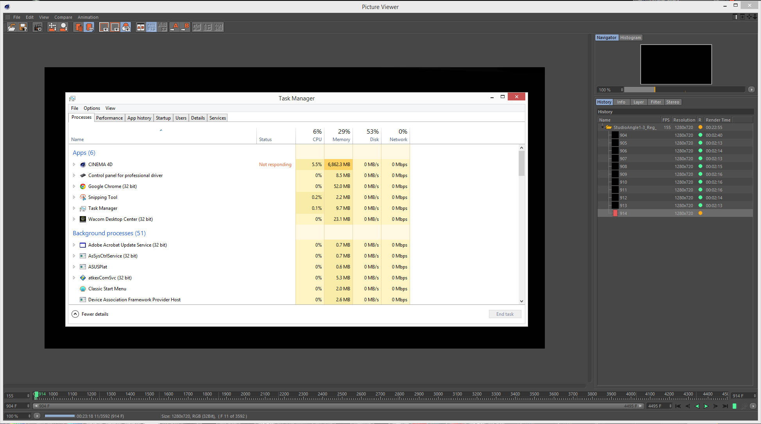Toggle the green frame range button

click(734, 406)
